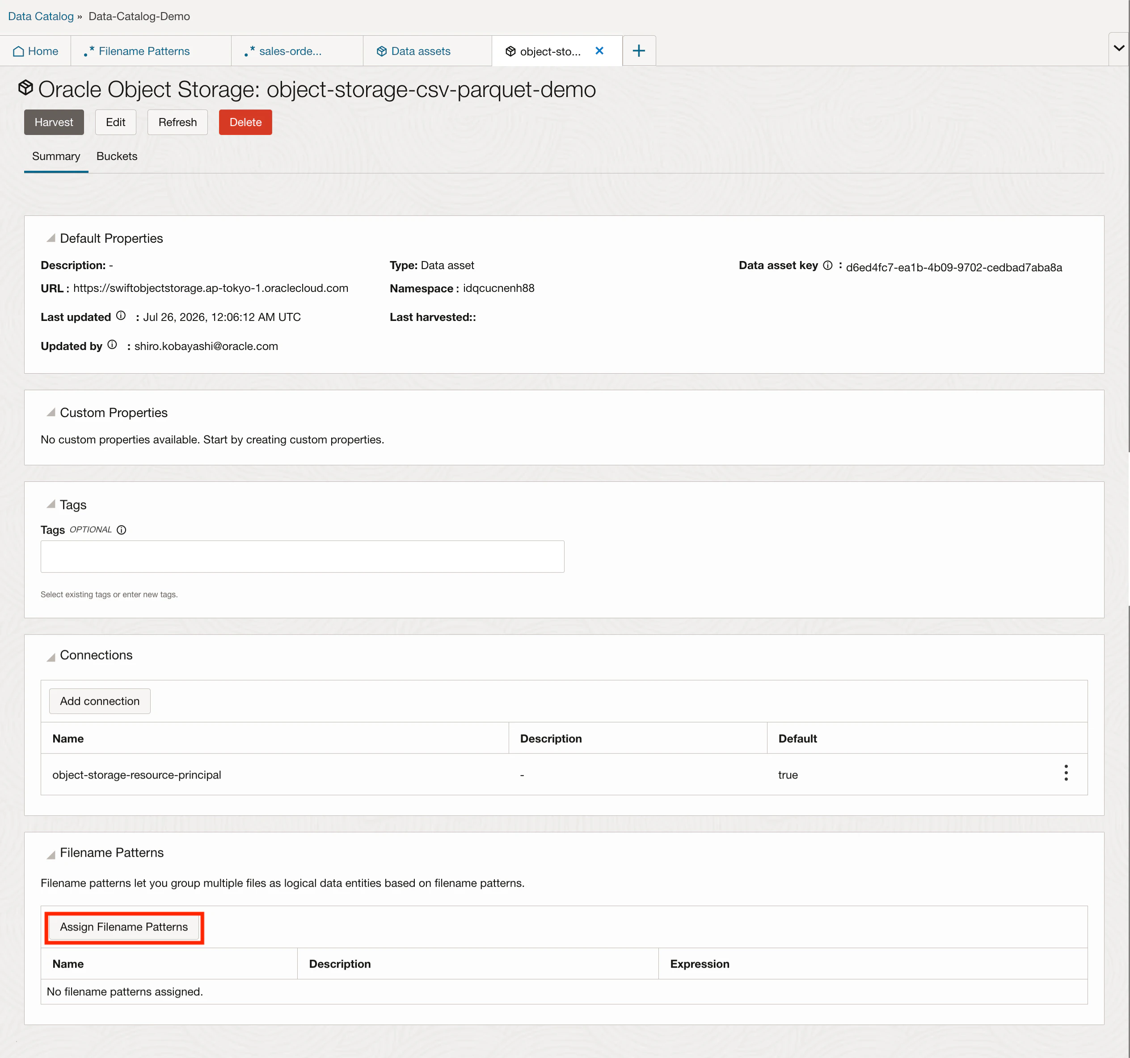Click the Last updated timestamp Jul 26, 2026
Image resolution: width=1130 pixels, height=1058 pixels.
(222, 317)
